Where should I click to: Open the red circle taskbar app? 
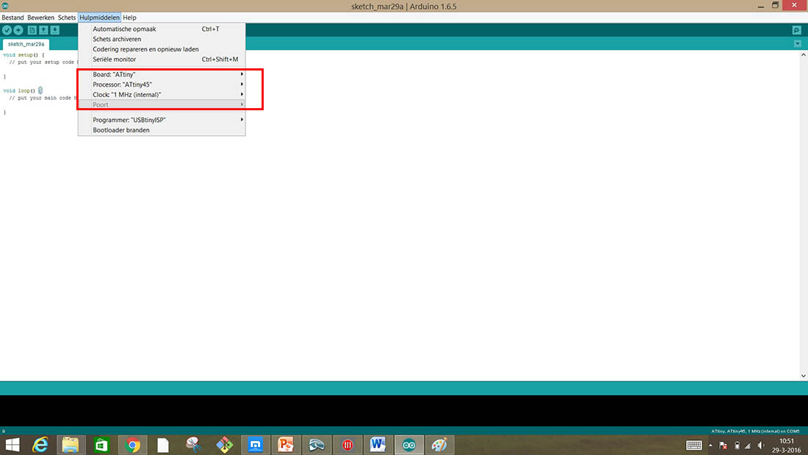click(x=348, y=445)
